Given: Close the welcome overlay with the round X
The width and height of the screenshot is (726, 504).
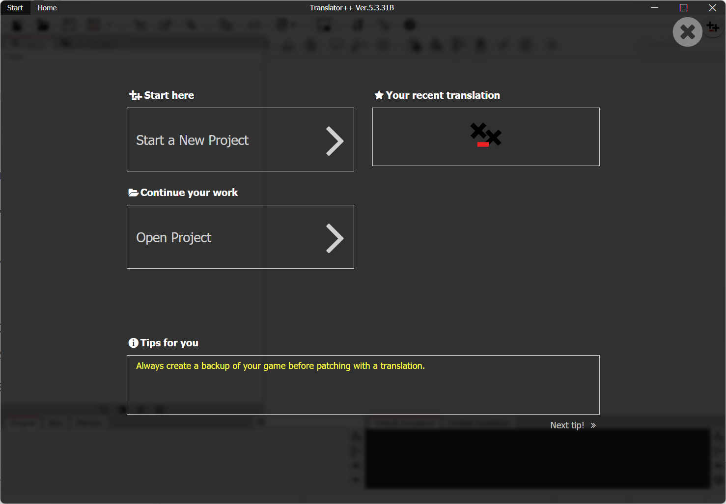Looking at the screenshot, I should coord(687,32).
